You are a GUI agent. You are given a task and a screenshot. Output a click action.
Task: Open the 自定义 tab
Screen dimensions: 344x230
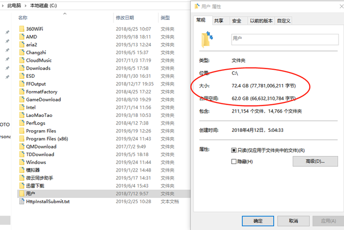(x=284, y=21)
